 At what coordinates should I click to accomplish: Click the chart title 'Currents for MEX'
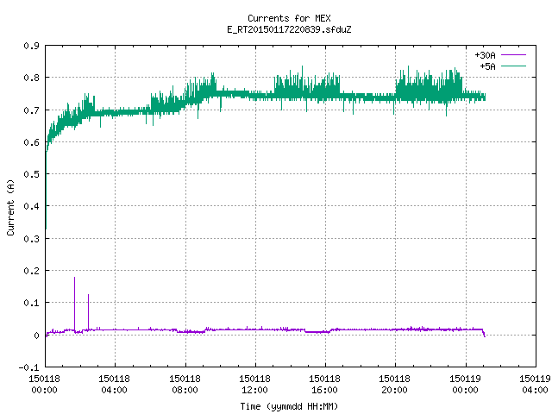289,18
